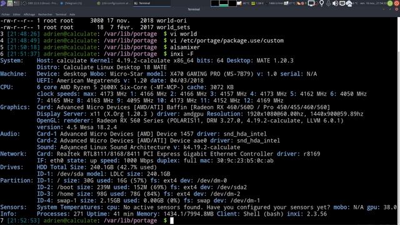This screenshot has height=225, width=400.
Task: Click 'Radeon RX 560 Series' renderer text
Action: [x=130, y=121]
